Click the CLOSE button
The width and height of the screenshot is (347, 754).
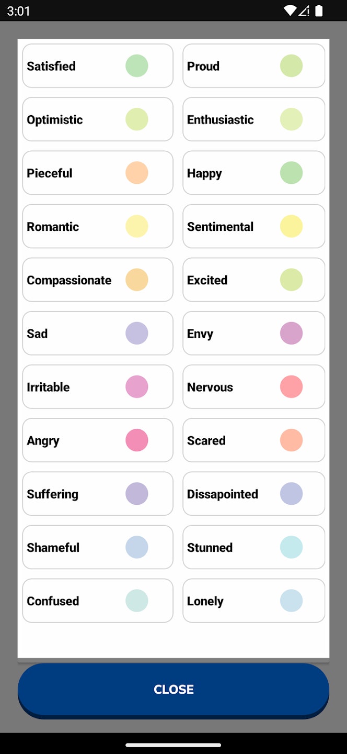coord(173,690)
